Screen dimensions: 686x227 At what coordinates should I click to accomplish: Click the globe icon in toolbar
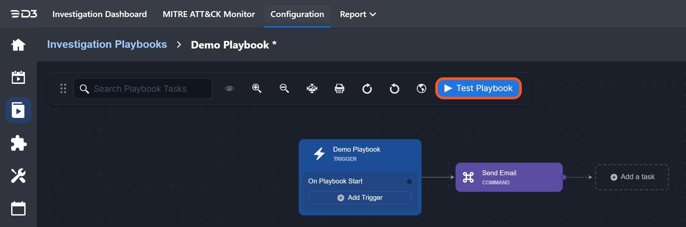[421, 88]
